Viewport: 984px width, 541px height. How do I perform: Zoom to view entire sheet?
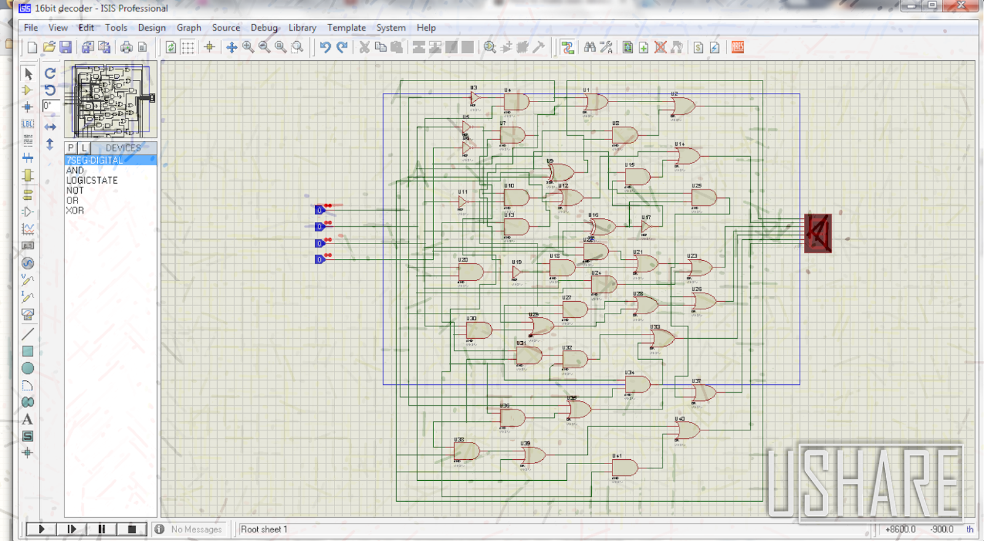(281, 47)
